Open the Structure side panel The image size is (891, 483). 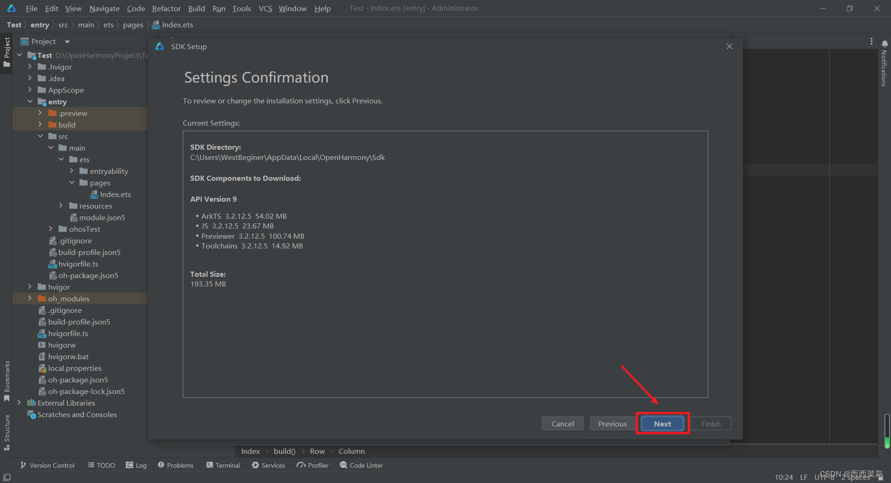[6, 432]
